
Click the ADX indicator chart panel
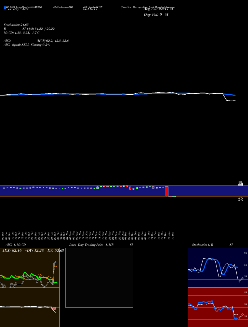[30, 268]
